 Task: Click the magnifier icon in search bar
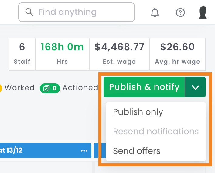[29, 12]
